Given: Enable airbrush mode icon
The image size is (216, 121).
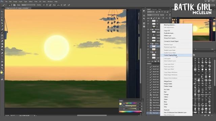Looking at the screenshot, I should point(64,5).
